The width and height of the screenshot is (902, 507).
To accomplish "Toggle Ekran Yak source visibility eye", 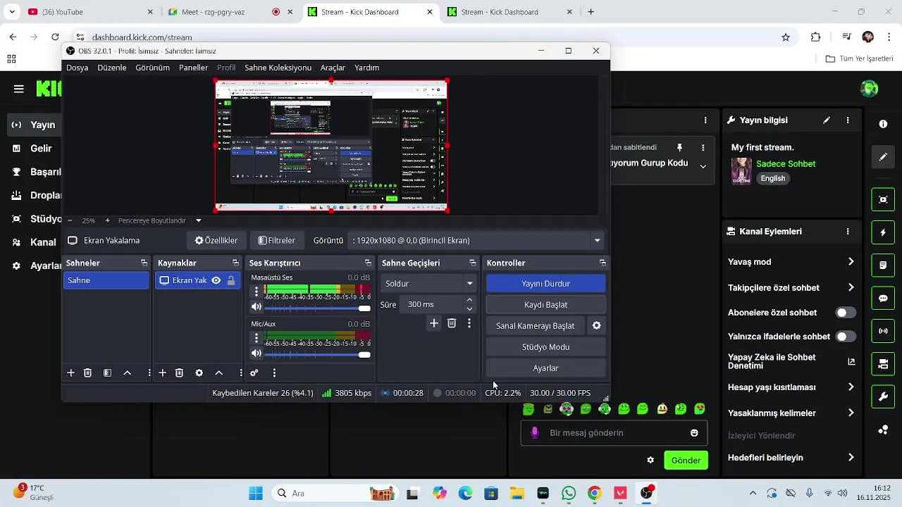I will click(x=216, y=280).
